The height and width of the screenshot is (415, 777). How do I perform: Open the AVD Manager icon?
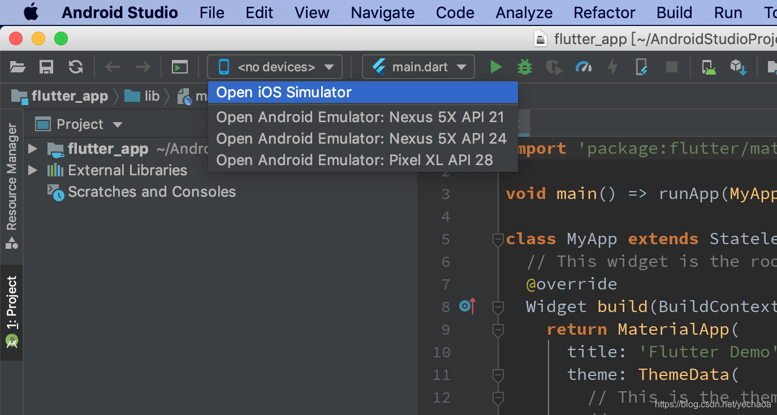pos(709,67)
